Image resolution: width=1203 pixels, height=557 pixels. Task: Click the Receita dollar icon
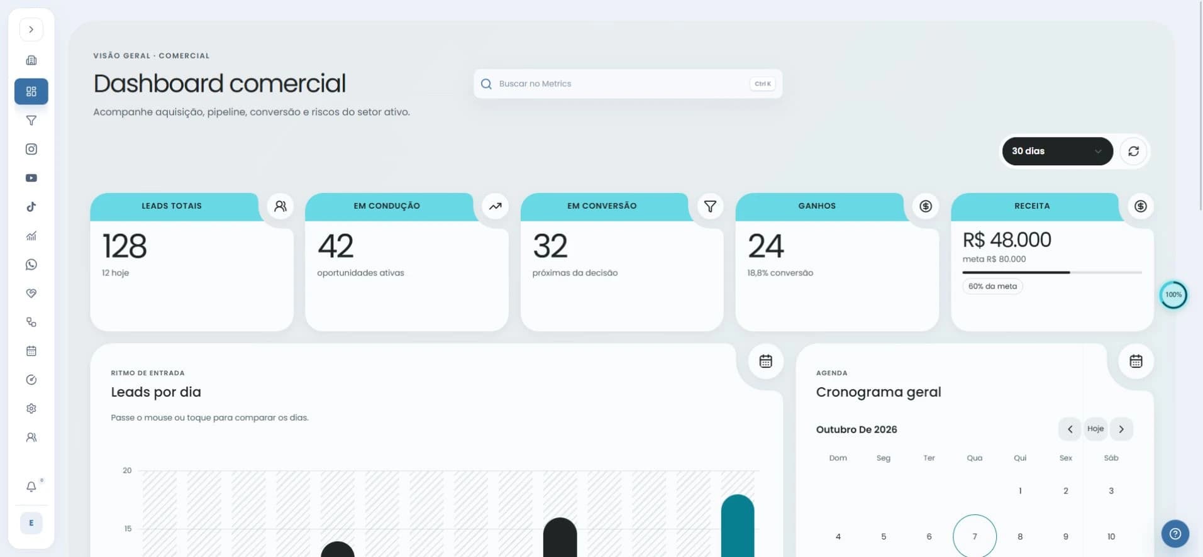(x=1141, y=206)
